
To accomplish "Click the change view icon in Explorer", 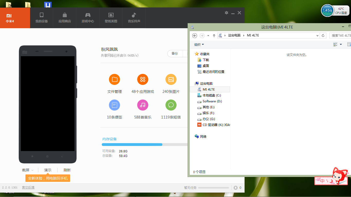I will pyautogui.click(x=335, y=44).
